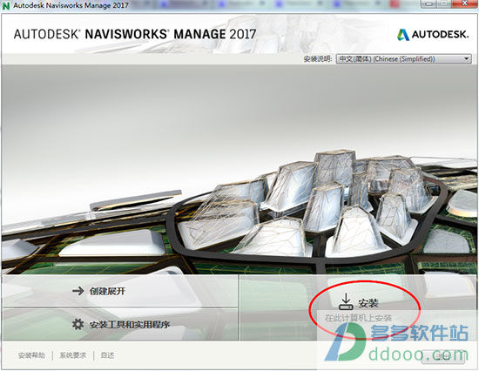Viewport: 479px width, 371px height.
Task: Close the installer window
Action: (465, 4)
